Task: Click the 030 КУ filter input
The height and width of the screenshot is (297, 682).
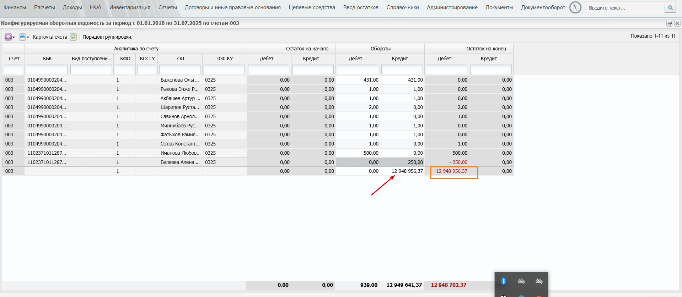Action: [224, 69]
